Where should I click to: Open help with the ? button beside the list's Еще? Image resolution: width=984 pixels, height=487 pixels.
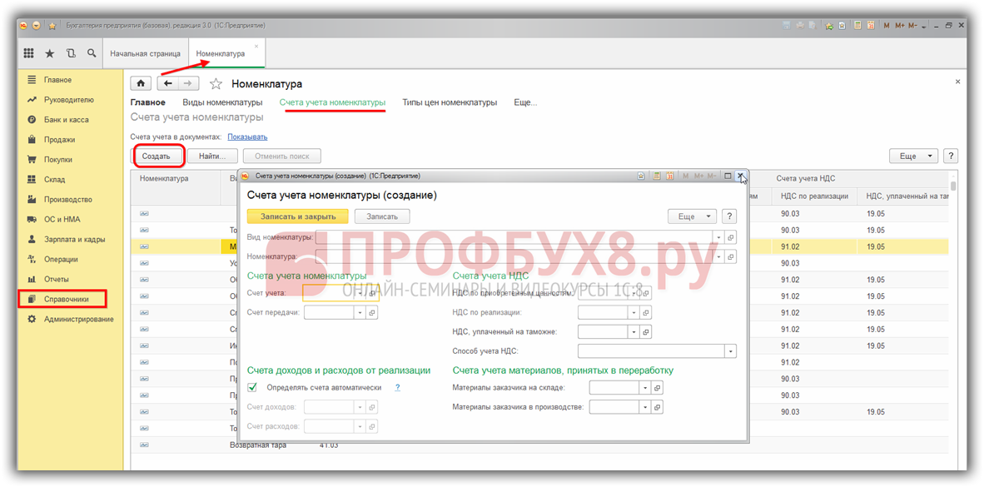tap(951, 156)
